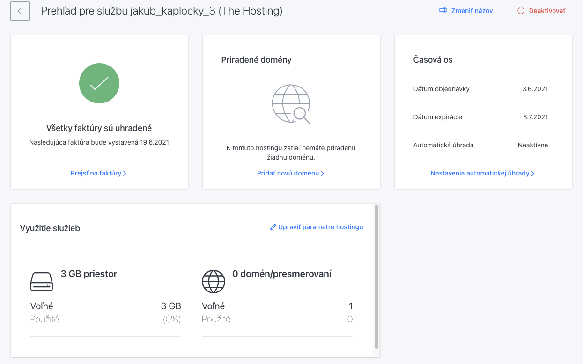Click the rename icon beside Zmeniť názov
583x364 pixels.
tap(443, 11)
